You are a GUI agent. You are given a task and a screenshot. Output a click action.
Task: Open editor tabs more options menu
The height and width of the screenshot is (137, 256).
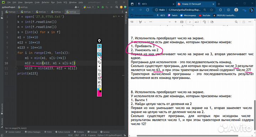tap(122, 12)
